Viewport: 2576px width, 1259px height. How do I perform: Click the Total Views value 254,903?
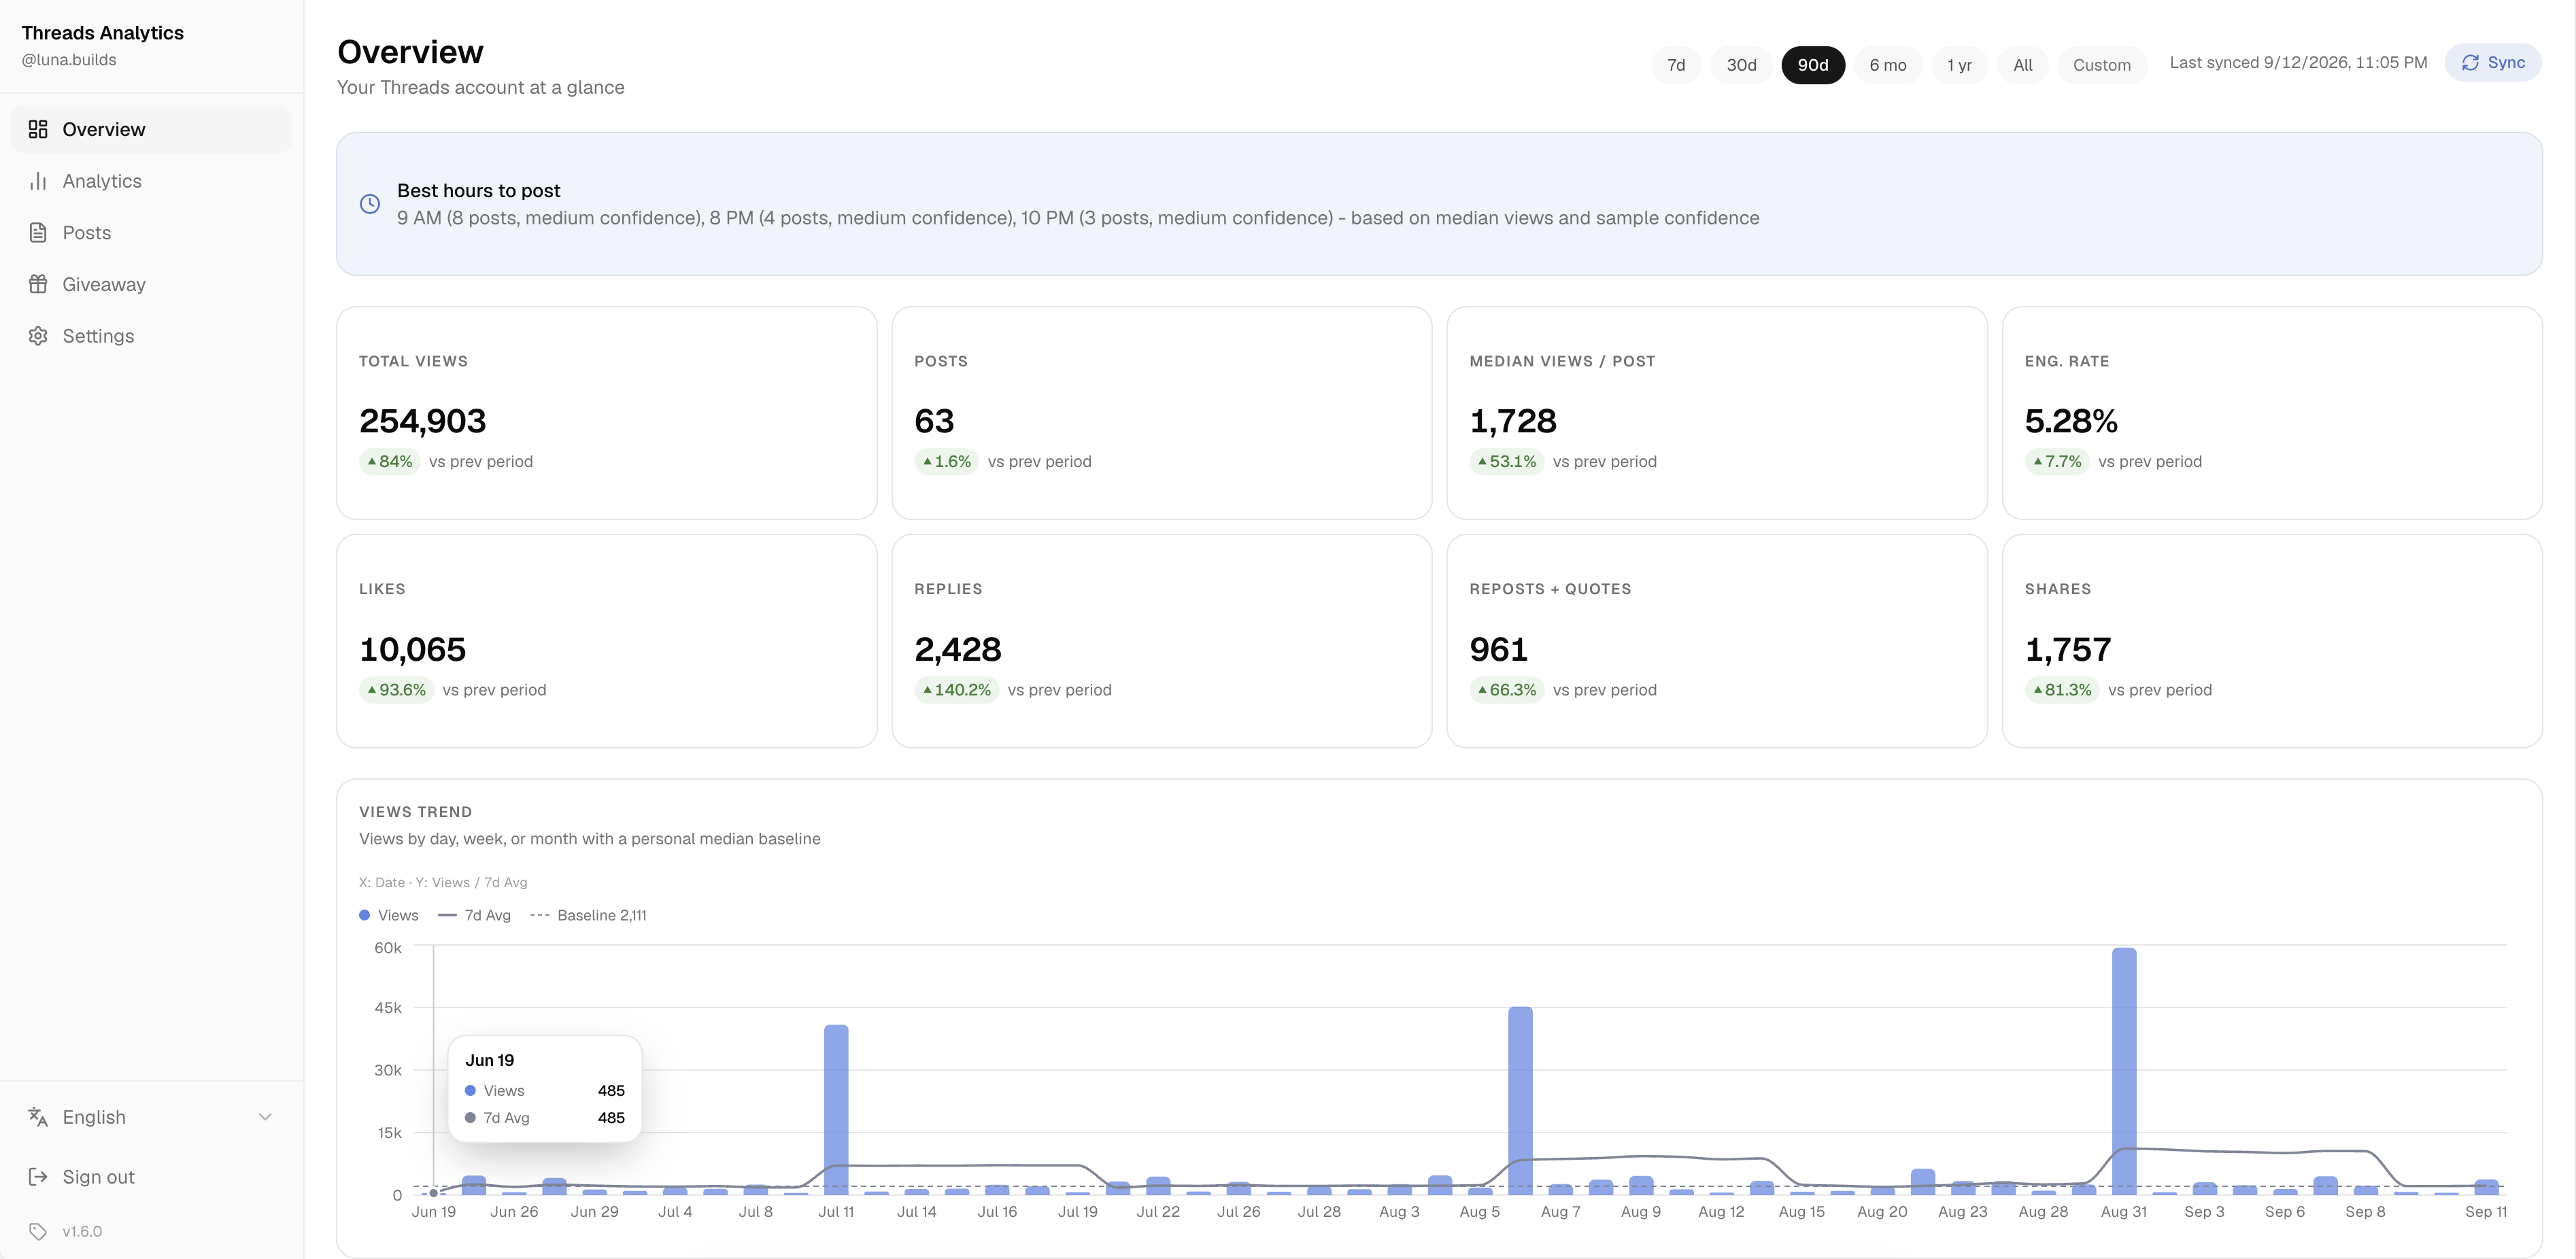tap(422, 421)
